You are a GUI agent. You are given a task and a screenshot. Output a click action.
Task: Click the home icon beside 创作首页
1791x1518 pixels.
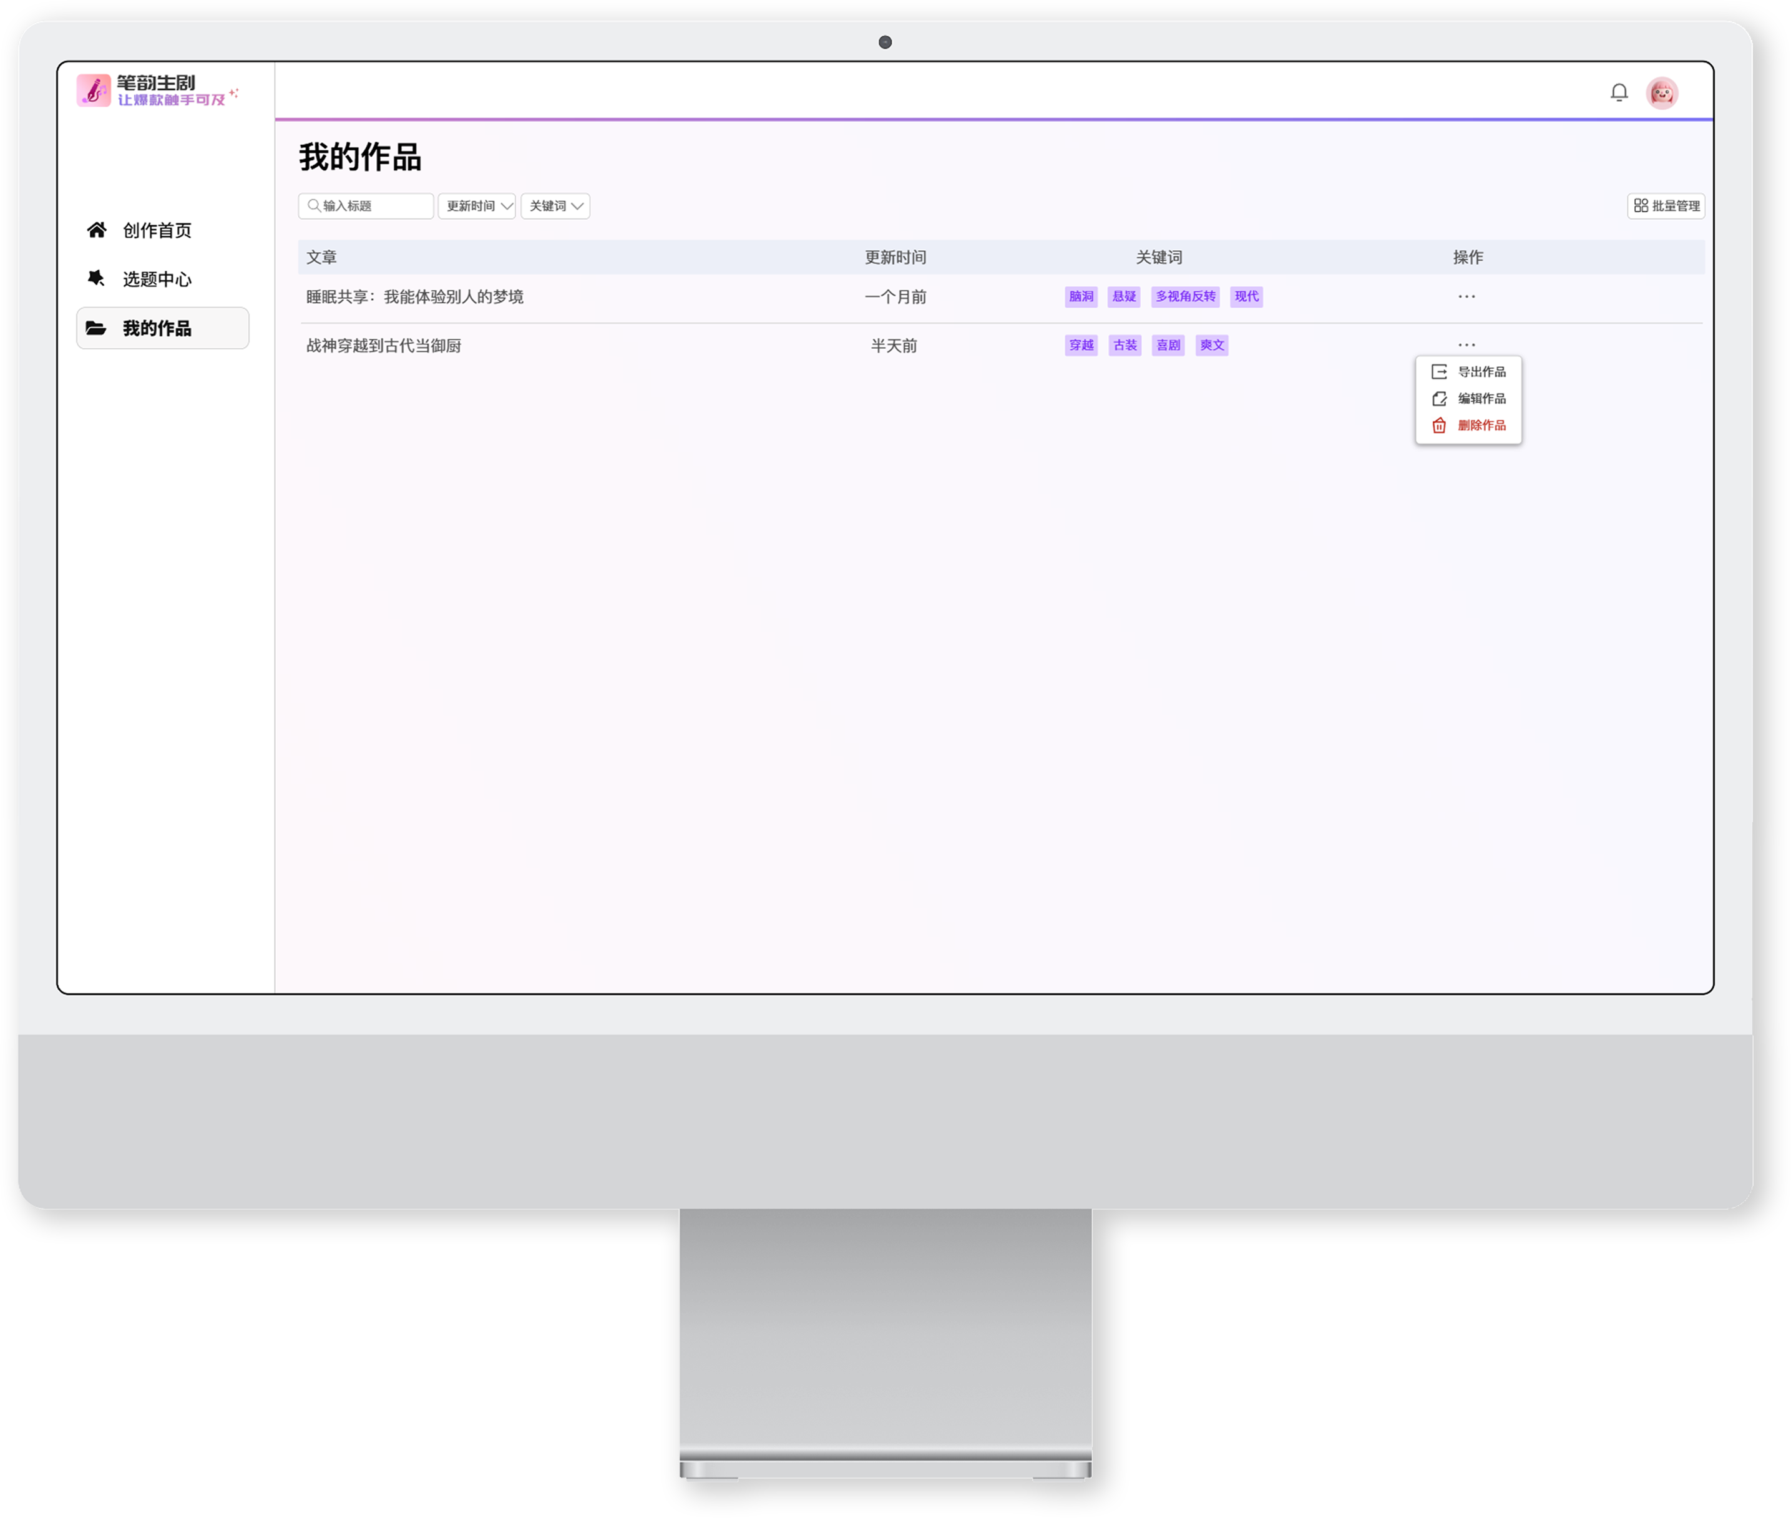[96, 230]
